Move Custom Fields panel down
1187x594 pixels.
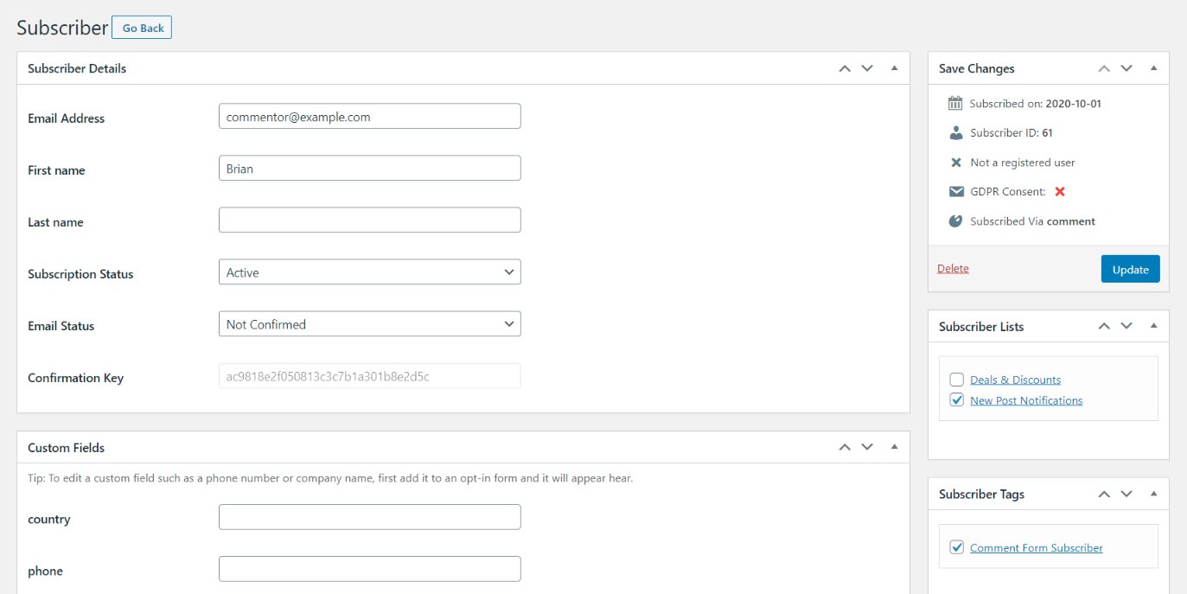(867, 447)
